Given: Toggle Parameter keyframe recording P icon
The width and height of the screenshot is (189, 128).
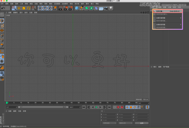Looking at the screenshot, I should 139,107.
